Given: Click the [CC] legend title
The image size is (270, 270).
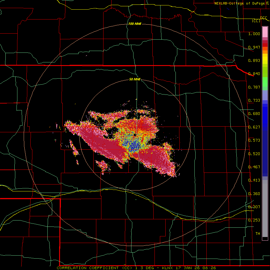Looking at the screenshot, I should [x=256, y=21].
